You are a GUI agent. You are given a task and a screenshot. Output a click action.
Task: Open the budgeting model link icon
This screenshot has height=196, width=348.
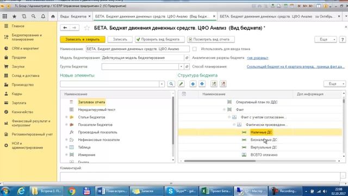click(x=187, y=58)
